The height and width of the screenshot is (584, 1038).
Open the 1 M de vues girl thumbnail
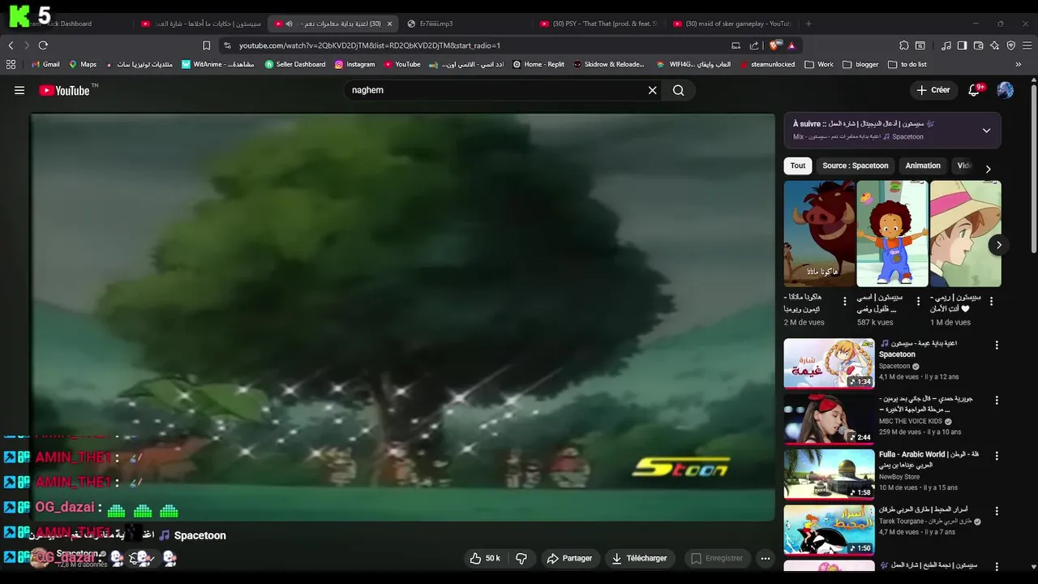click(965, 234)
